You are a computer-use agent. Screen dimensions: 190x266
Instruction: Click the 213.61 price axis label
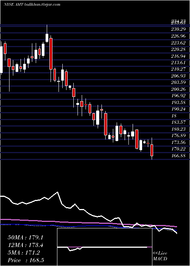[x=178, y=63]
